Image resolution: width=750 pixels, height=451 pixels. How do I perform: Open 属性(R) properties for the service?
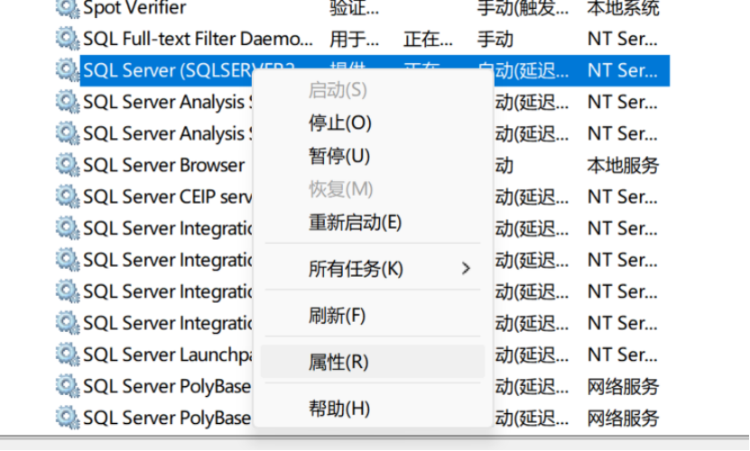pyautogui.click(x=373, y=362)
